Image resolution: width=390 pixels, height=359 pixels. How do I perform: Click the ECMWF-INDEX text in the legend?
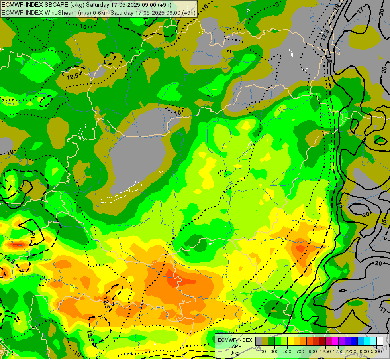pyautogui.click(x=235, y=340)
